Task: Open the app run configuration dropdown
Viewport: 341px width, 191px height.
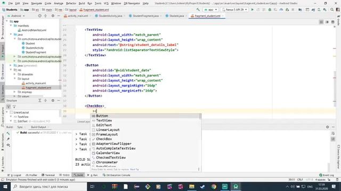Action: coord(210,10)
